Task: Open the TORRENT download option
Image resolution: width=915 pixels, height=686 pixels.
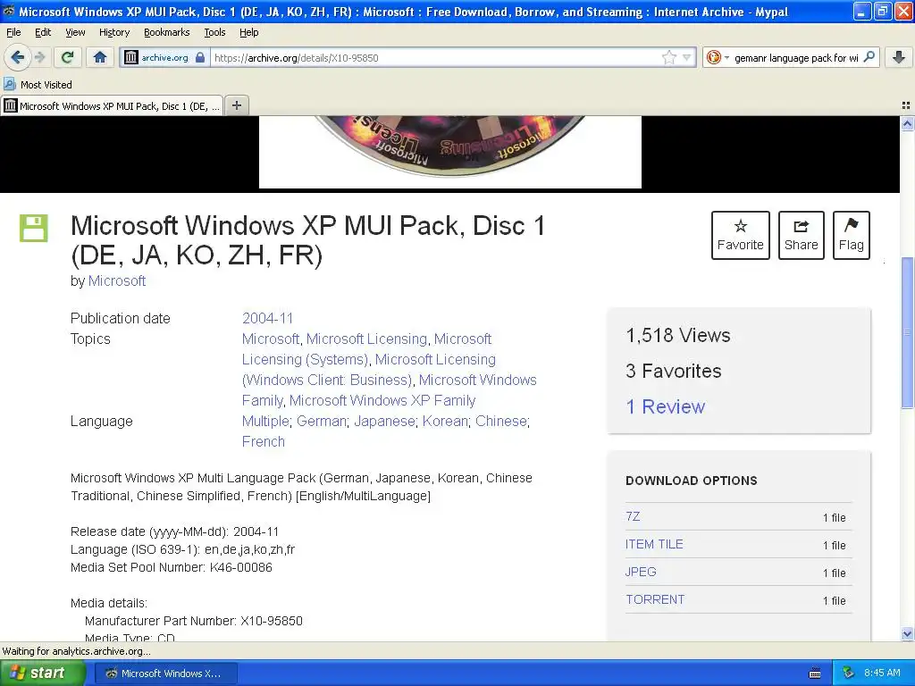Action: point(655,599)
